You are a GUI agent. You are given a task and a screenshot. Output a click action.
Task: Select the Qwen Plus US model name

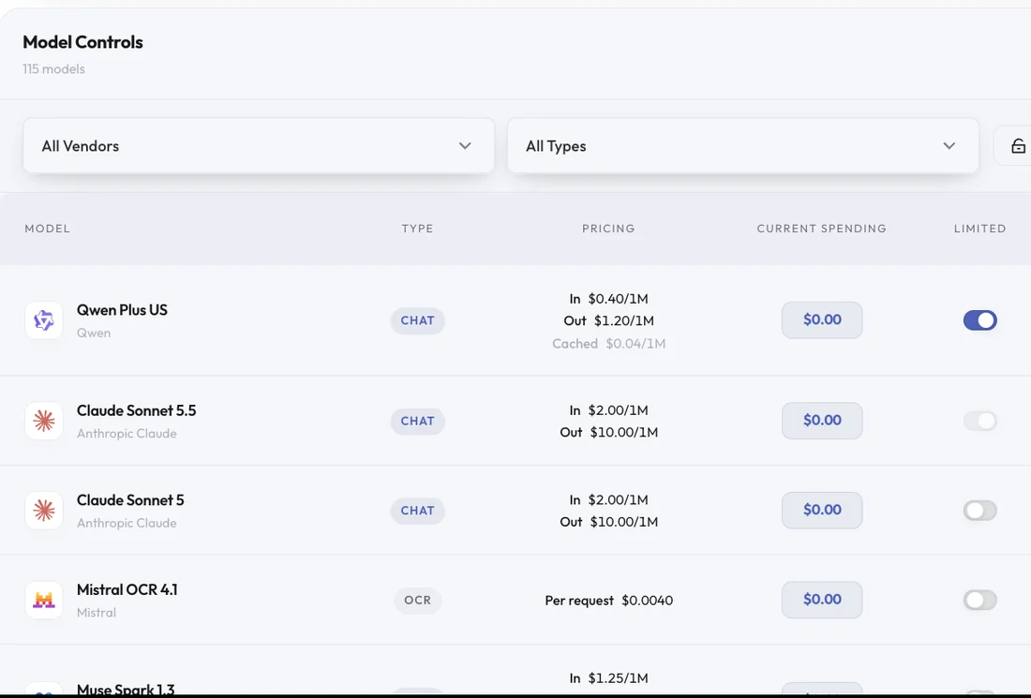tap(122, 309)
